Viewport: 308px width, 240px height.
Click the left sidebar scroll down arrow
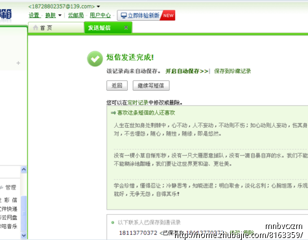24,235
